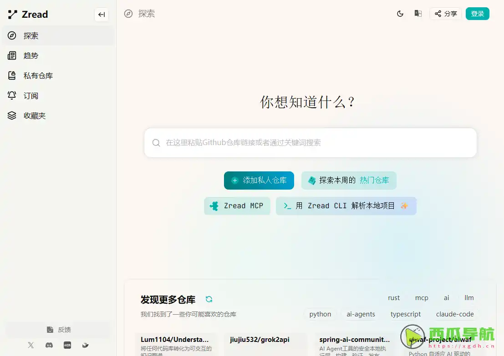Click the 添加私人仓库 button

tap(259, 181)
